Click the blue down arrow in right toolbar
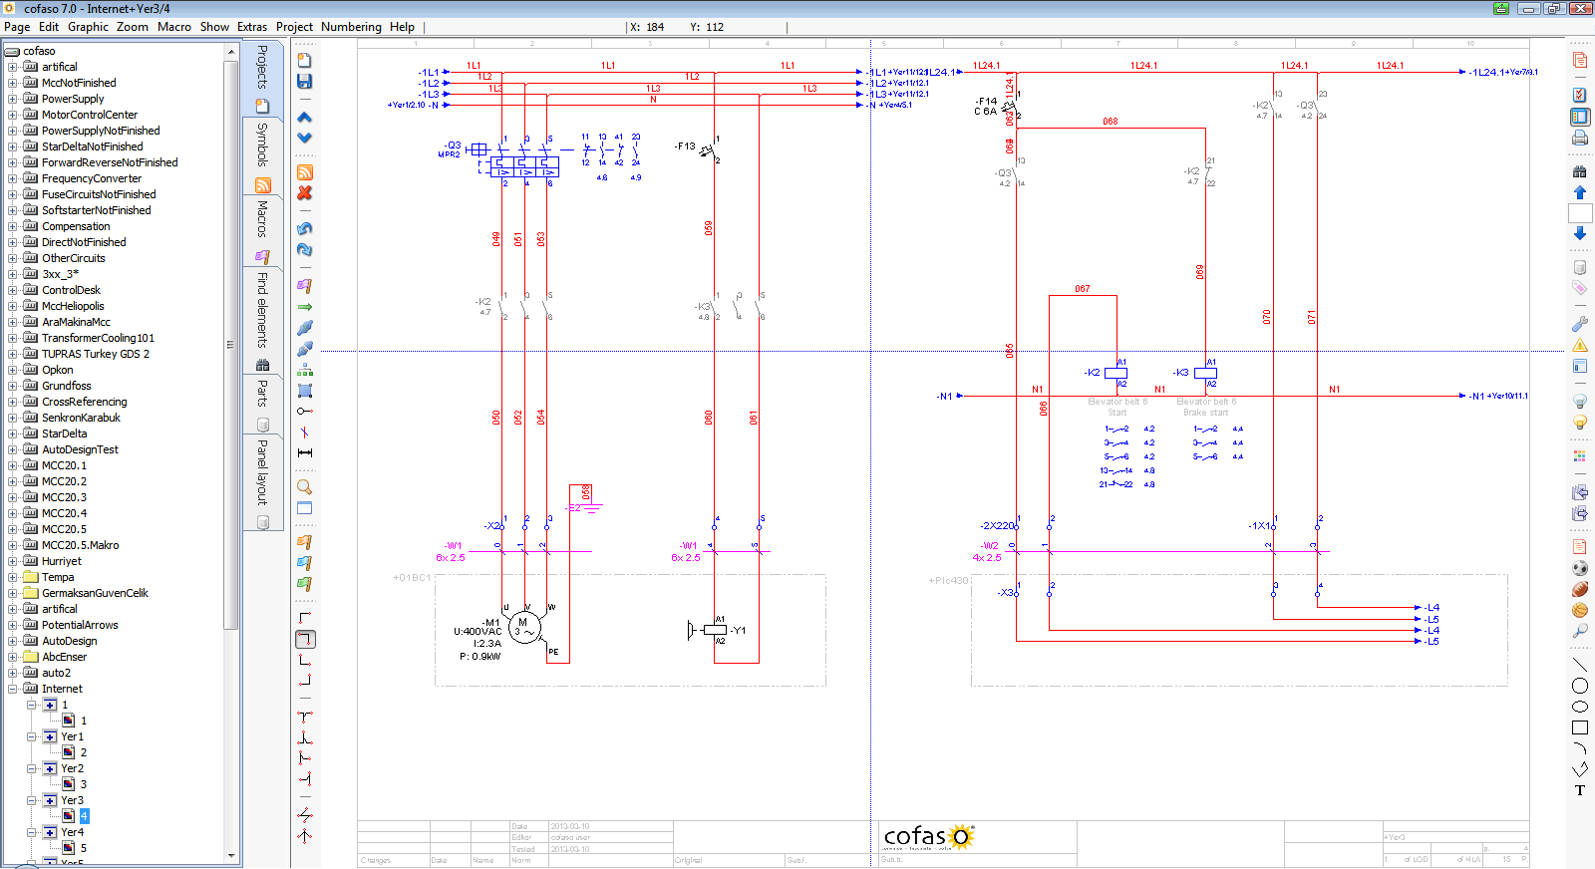Screen dimensions: 1595x869 (1580, 233)
